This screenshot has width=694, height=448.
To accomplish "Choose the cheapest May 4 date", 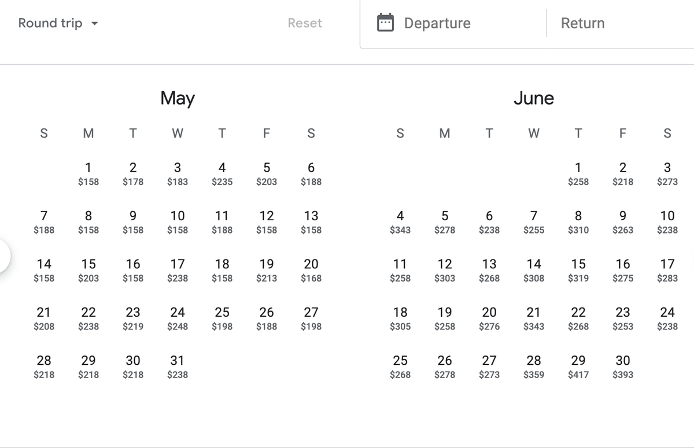I will click(x=222, y=173).
